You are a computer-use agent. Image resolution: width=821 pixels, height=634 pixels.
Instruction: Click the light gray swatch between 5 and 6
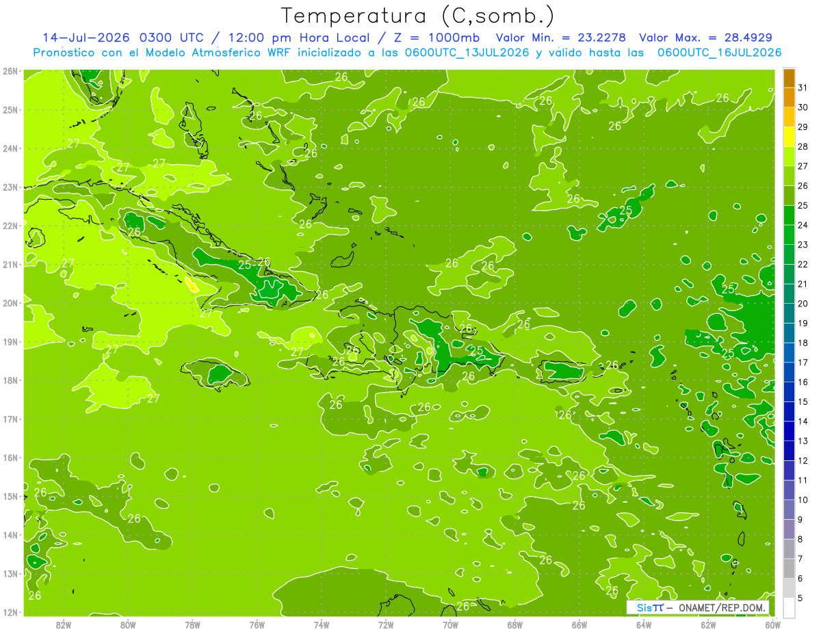click(789, 587)
